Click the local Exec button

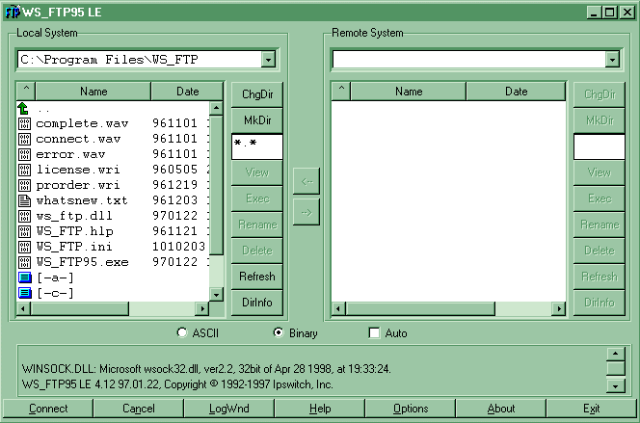click(257, 198)
